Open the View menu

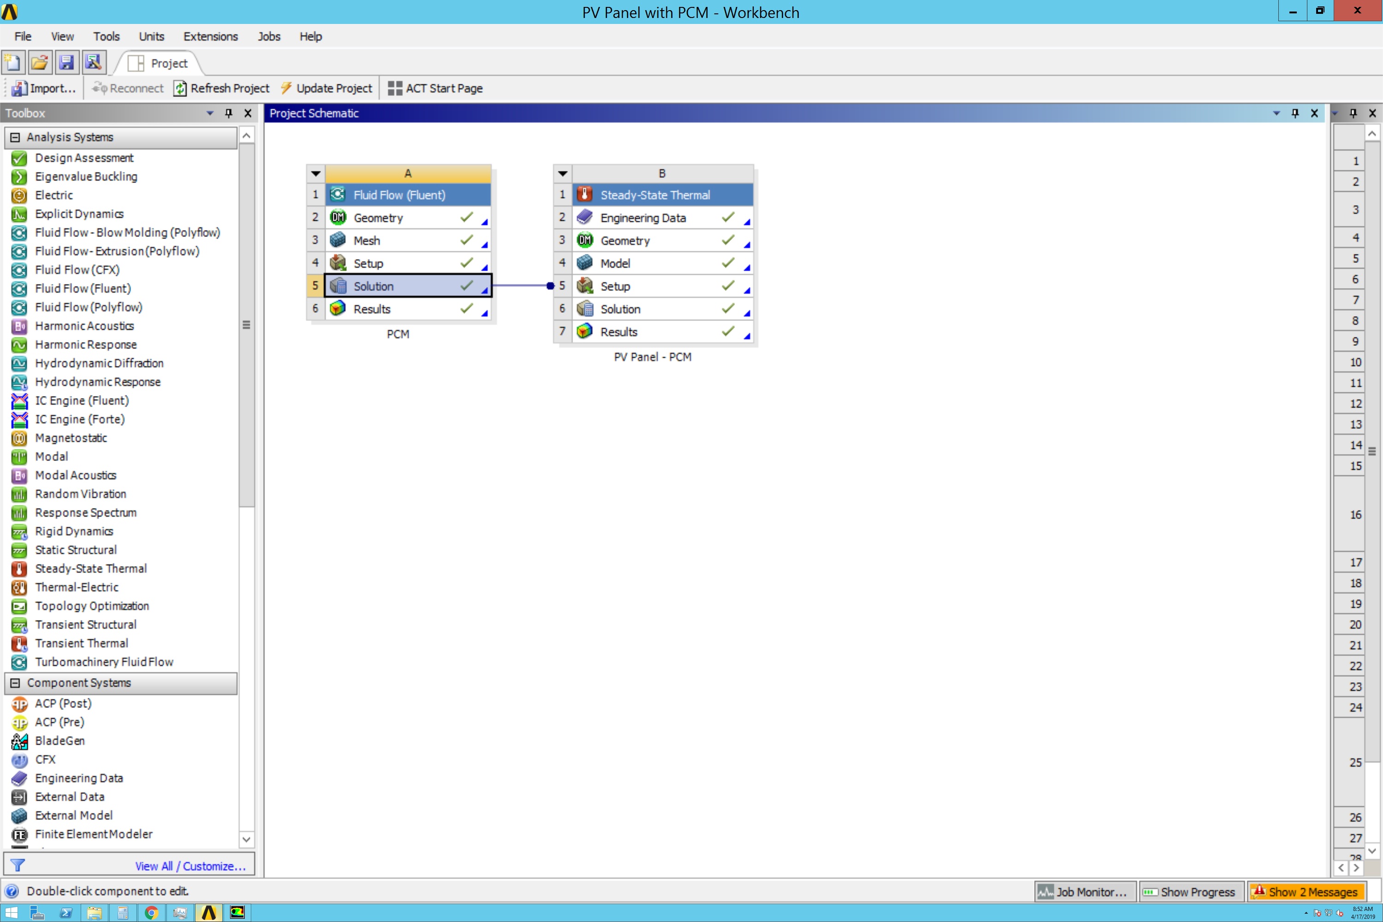click(x=62, y=36)
